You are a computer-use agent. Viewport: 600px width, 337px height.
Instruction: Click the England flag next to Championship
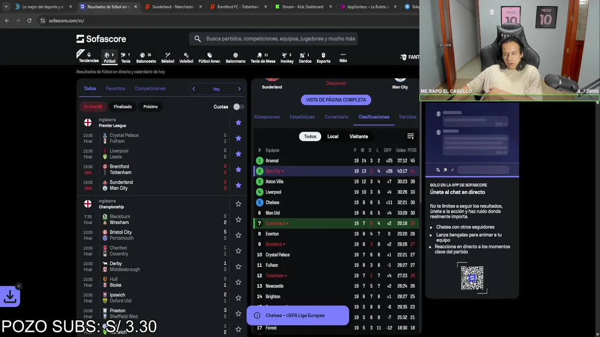88,204
